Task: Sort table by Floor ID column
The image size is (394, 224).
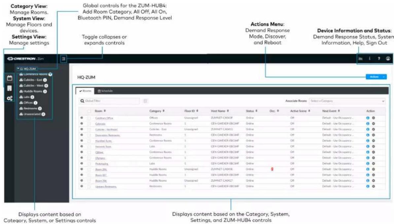Action: [191, 111]
